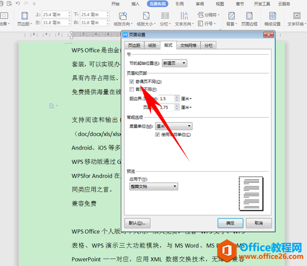Click the footer distance spinner arrows
Viewport: 307px width, 266px height.
[x=177, y=107]
